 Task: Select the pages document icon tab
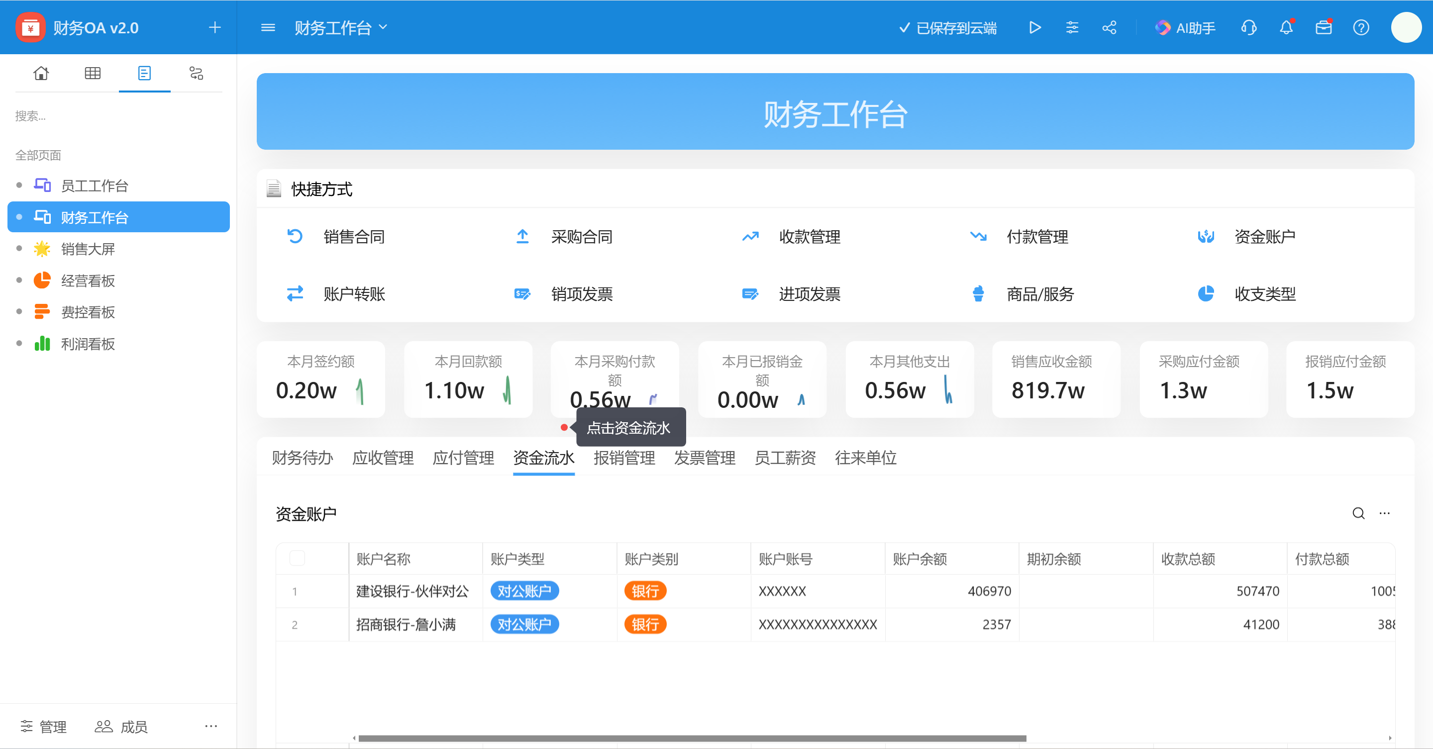point(144,73)
